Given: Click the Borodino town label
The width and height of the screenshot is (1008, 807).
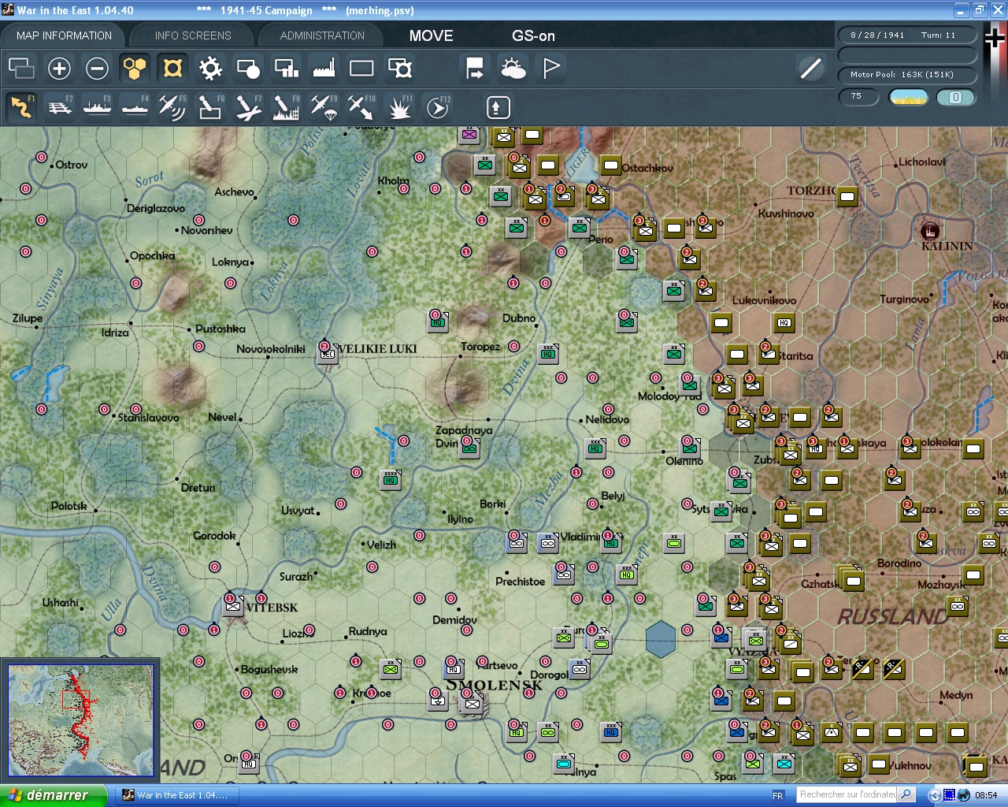Looking at the screenshot, I should pyautogui.click(x=899, y=563).
